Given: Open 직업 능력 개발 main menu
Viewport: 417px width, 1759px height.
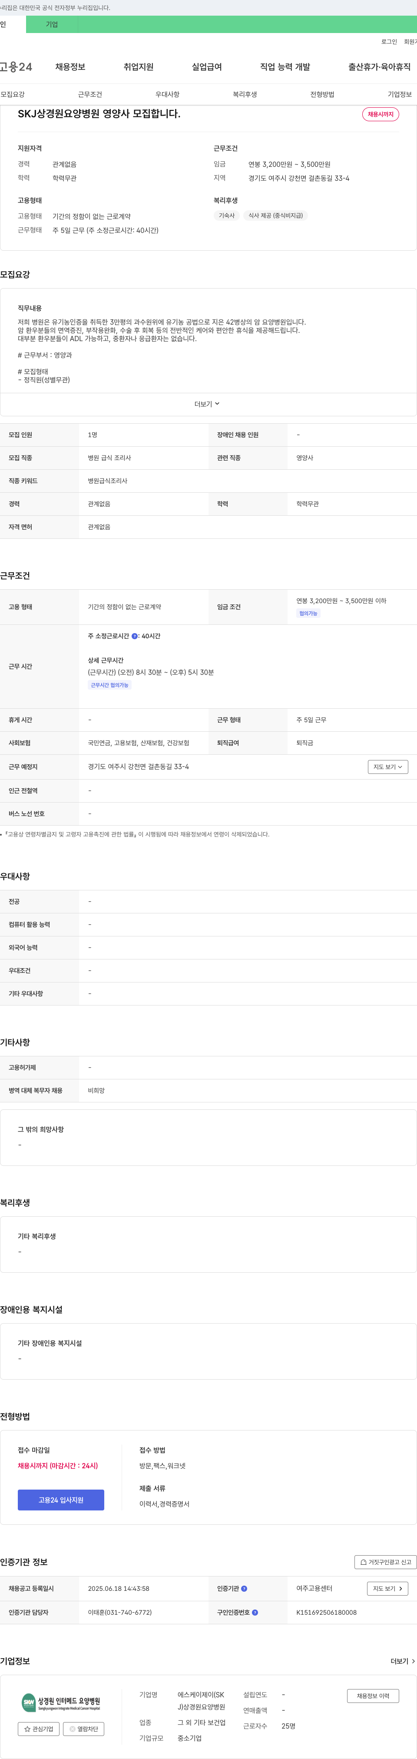Looking at the screenshot, I should (x=285, y=67).
